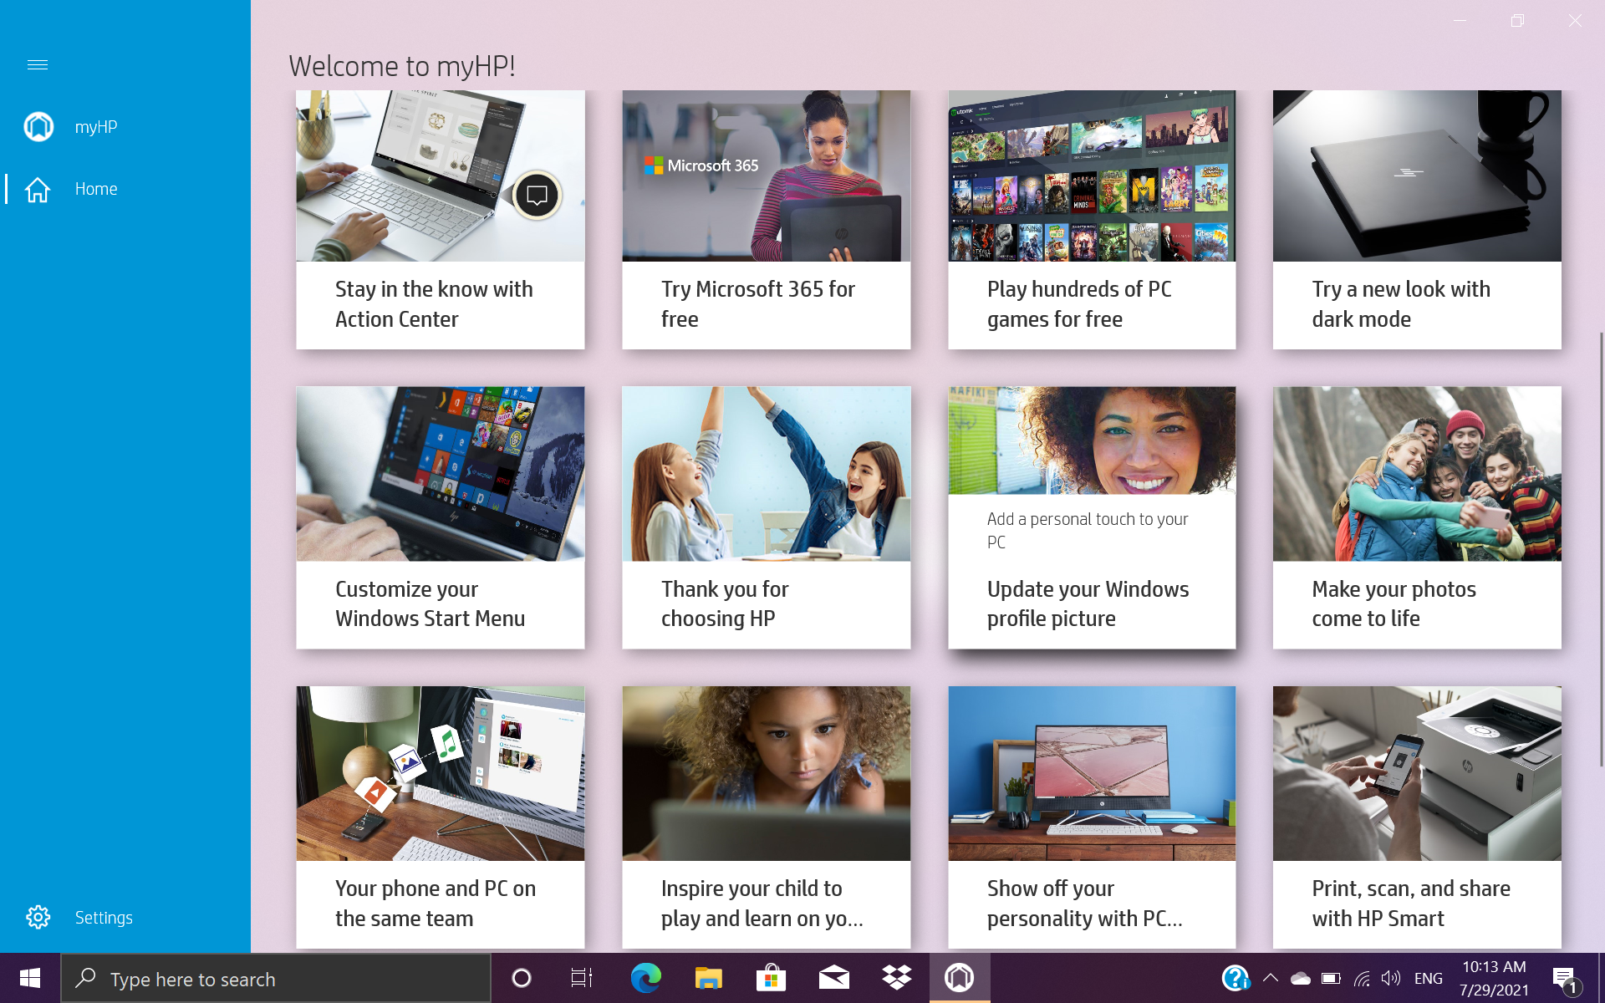Click 'Show off your personality with PC' card
The width and height of the screenshot is (1605, 1003).
(x=1092, y=817)
